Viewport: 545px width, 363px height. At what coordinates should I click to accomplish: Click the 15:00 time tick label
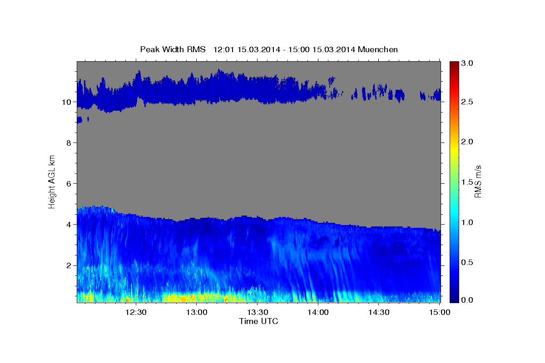point(439,313)
